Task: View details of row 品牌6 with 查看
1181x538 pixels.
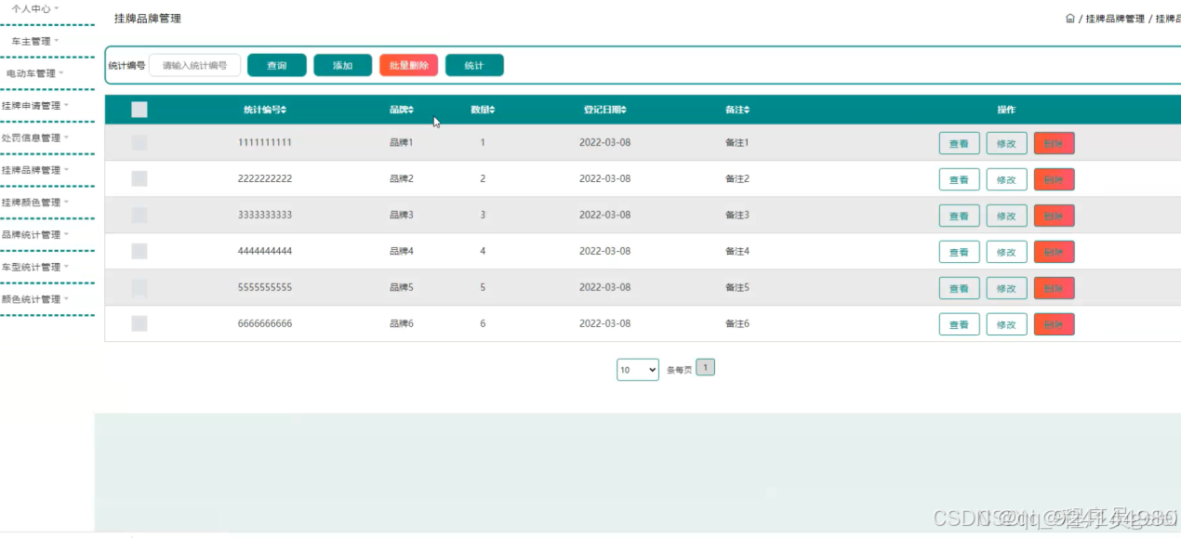Action: [x=959, y=324]
